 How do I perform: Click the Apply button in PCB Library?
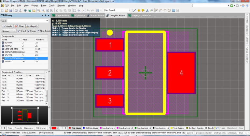point(7,26)
